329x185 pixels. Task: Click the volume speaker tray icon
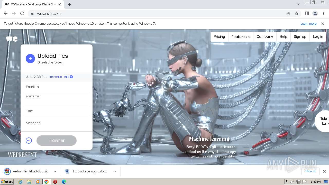[x=292, y=182]
